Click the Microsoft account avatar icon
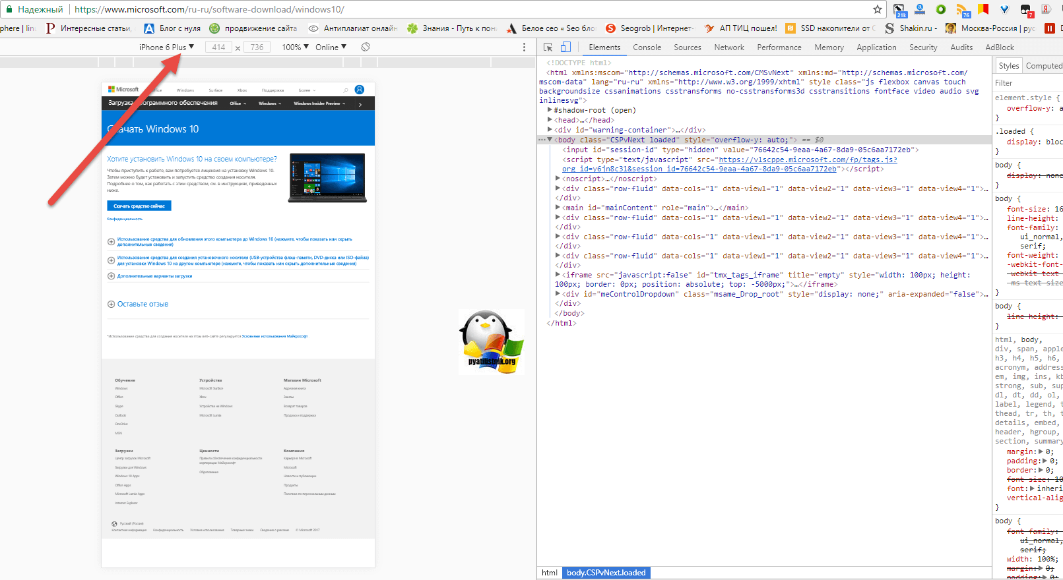1063x580 pixels. tap(360, 90)
